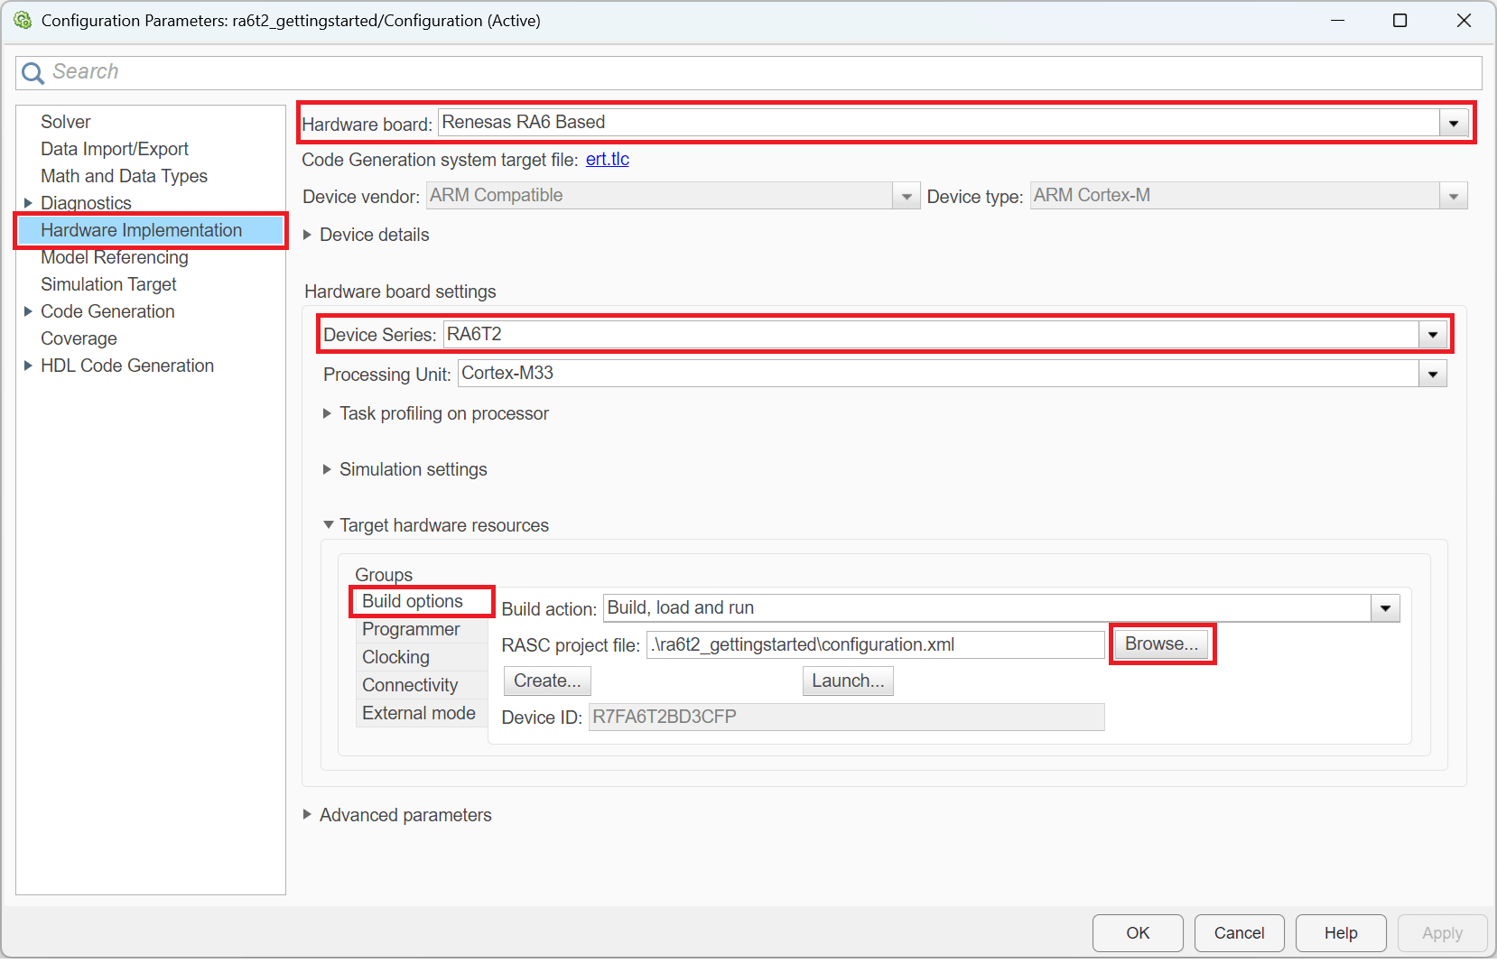This screenshot has height=963, width=1497.
Task: Open the Build action dropdown
Action: pyautogui.click(x=1385, y=608)
